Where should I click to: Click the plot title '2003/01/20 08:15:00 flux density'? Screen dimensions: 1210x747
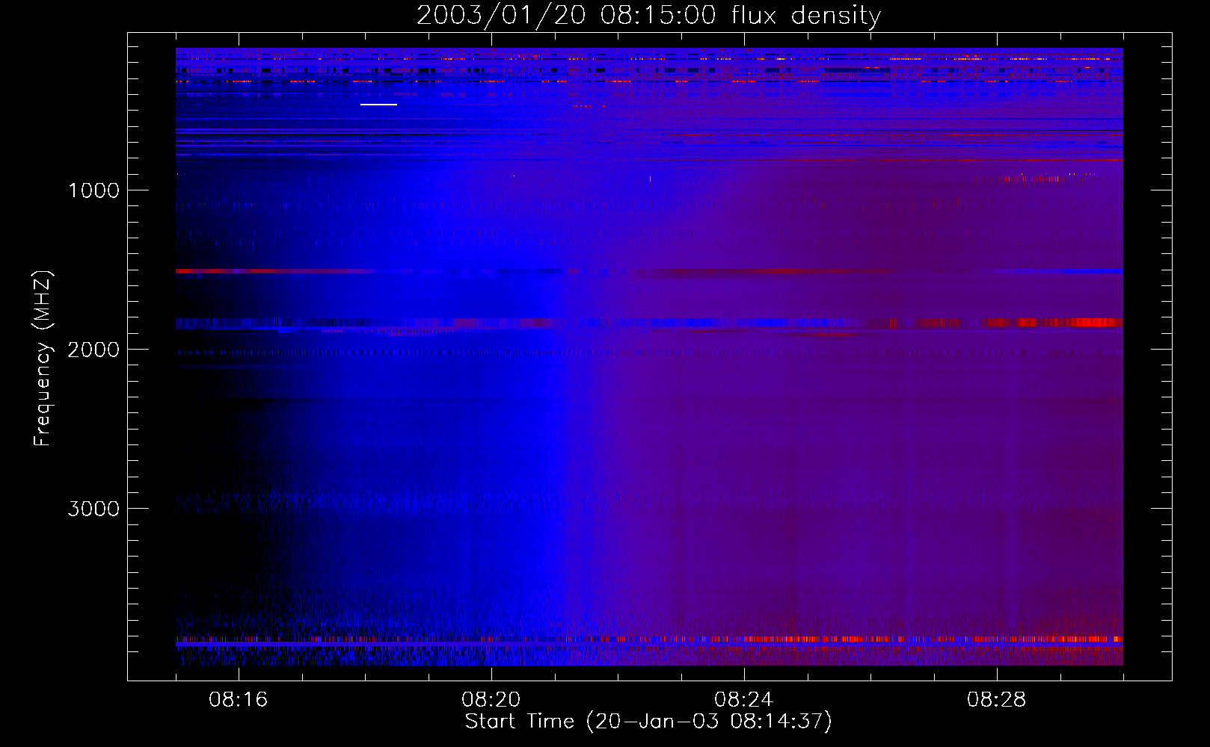pyautogui.click(x=648, y=16)
